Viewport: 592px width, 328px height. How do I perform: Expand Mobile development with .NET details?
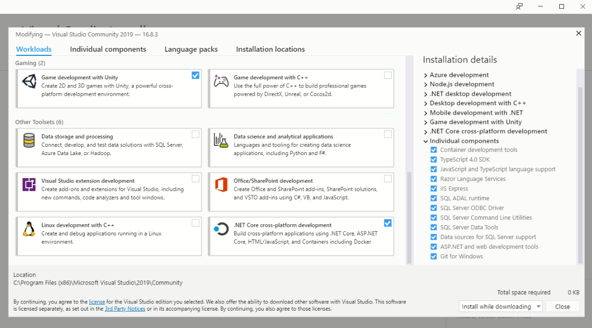[425, 113]
